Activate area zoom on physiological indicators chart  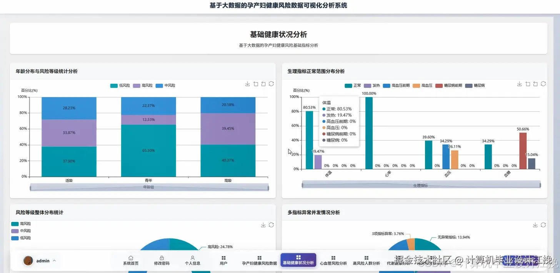coord(528,84)
